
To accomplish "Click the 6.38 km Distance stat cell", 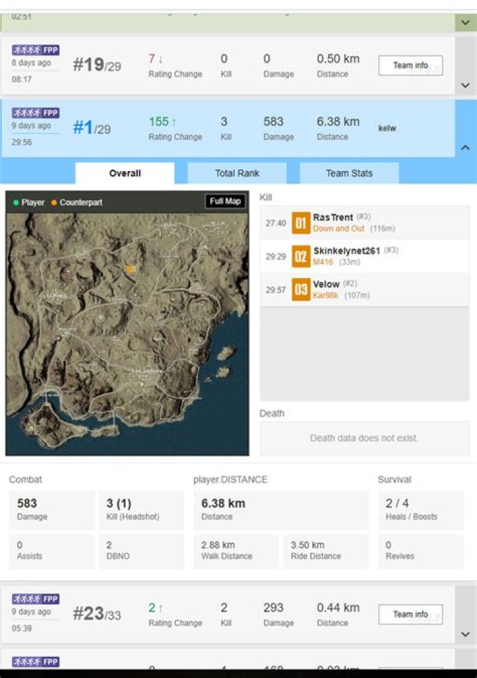I will 281,510.
